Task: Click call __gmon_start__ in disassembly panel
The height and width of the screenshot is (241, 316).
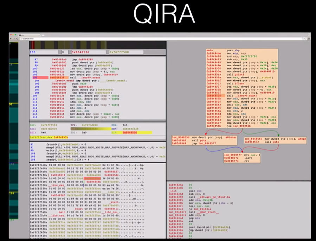Action: point(204,212)
